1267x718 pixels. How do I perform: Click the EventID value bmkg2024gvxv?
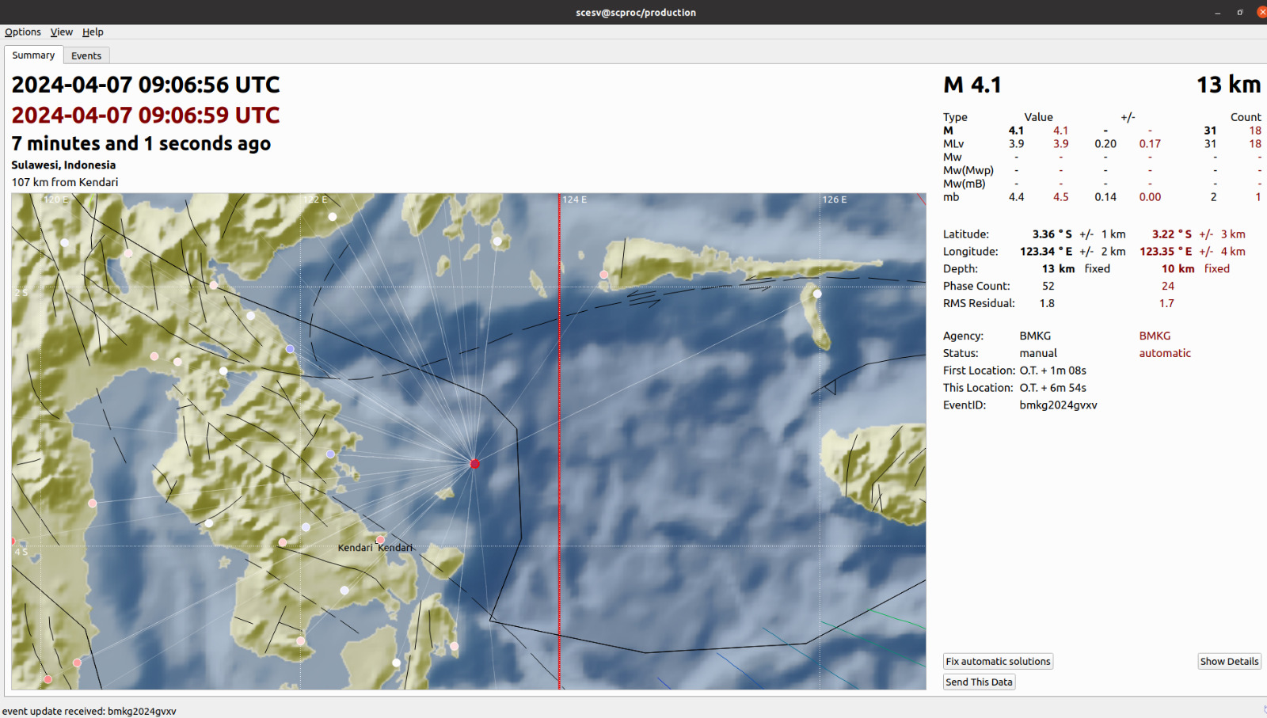pos(1058,405)
